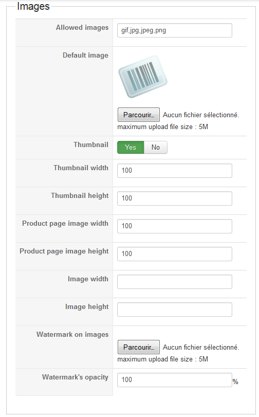The width and height of the screenshot is (259, 417).
Task: Focus the empty Image height field
Action: (x=174, y=310)
